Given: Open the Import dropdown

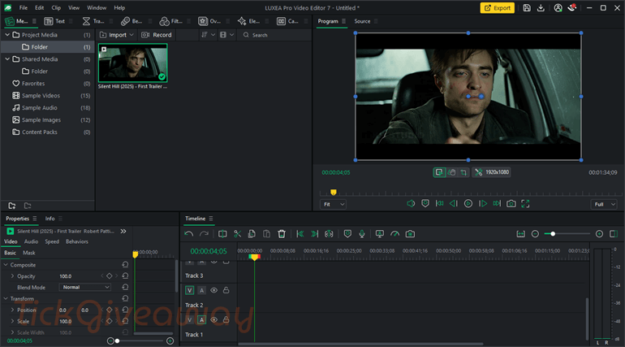Looking at the screenshot, I should [116, 35].
